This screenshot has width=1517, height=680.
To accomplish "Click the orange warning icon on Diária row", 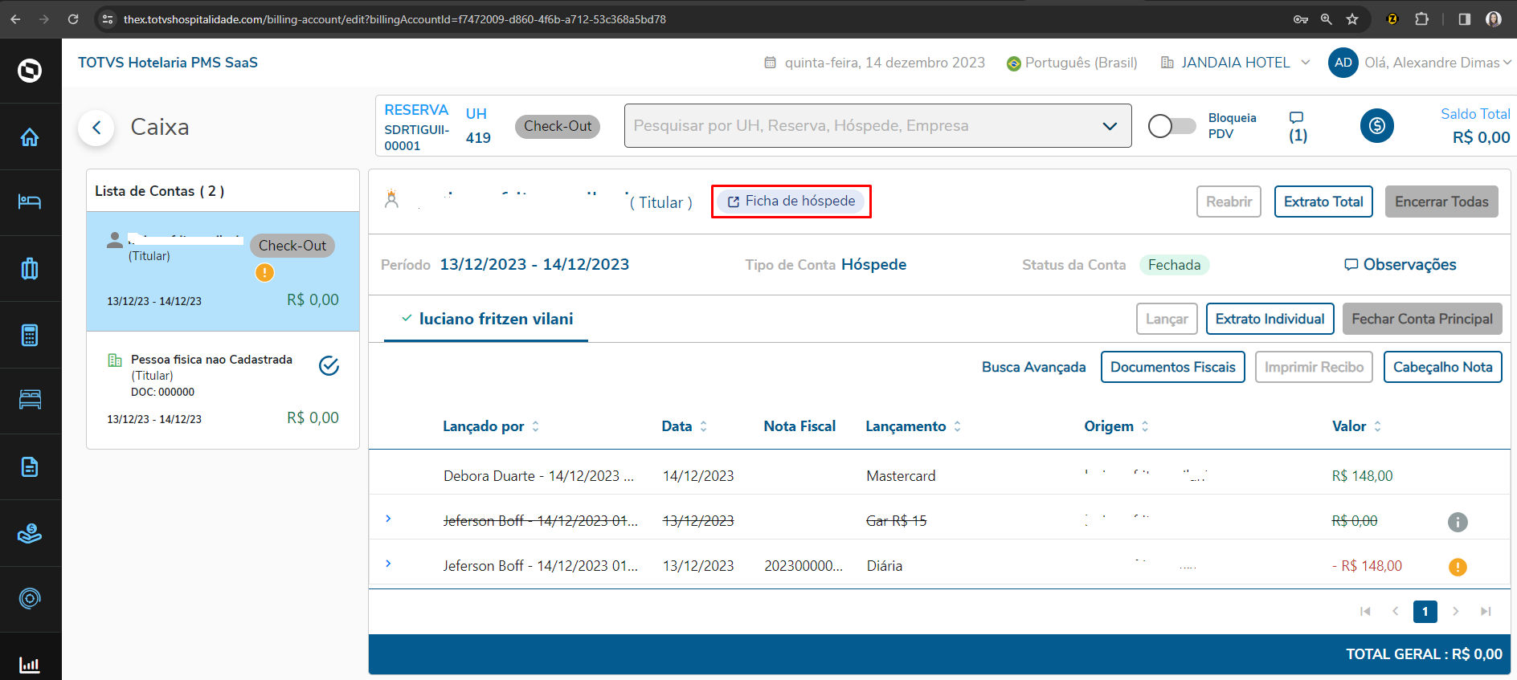I will point(1458,567).
